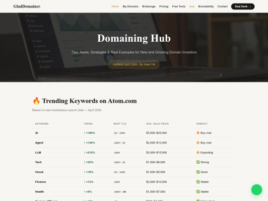Open the GladDomainer logo homepage link
The image size is (268, 201).
coord(27,6)
